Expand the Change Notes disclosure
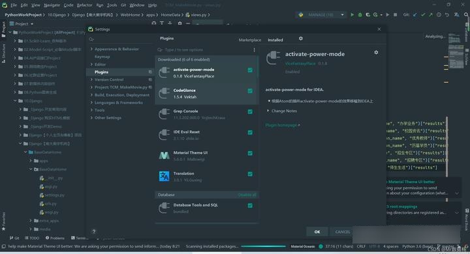Viewport: 470px width, 254px height. [x=268, y=111]
